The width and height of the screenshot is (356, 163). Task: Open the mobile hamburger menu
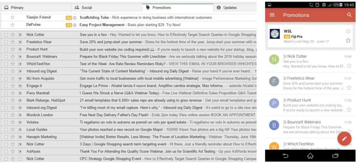click(272, 15)
